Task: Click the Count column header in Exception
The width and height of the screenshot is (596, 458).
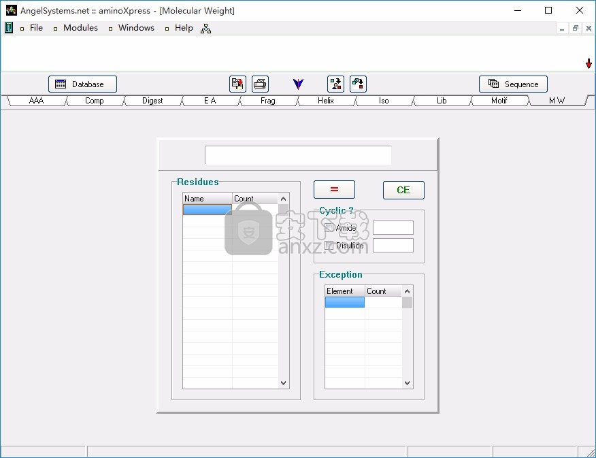Action: 383,291
